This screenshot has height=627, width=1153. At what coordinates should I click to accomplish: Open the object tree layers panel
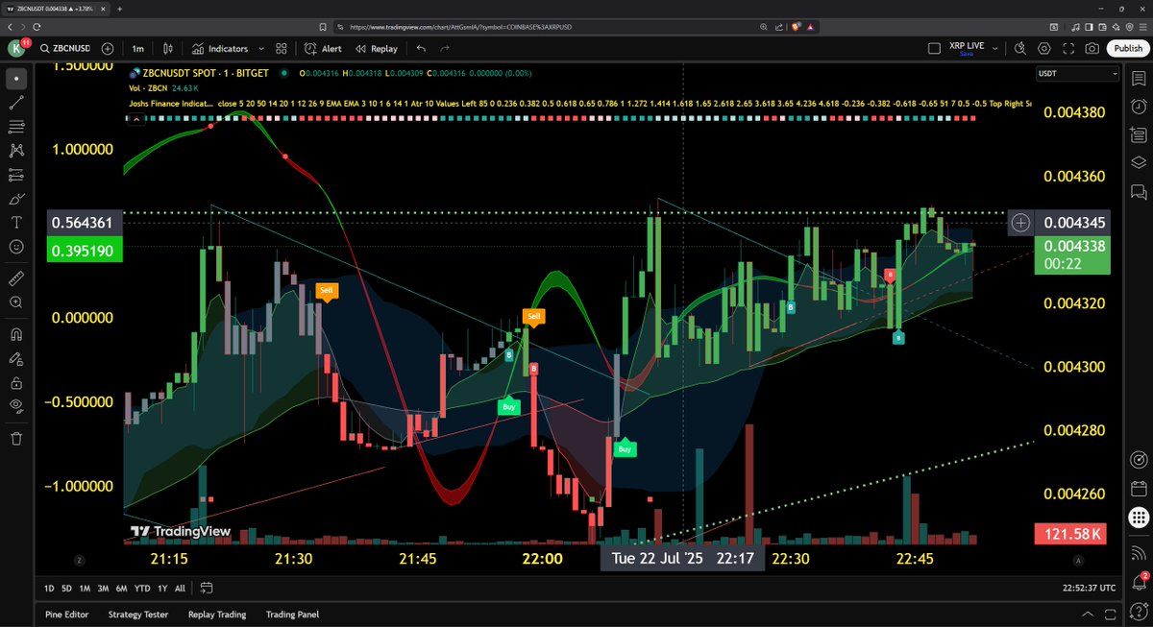pos(1139,162)
